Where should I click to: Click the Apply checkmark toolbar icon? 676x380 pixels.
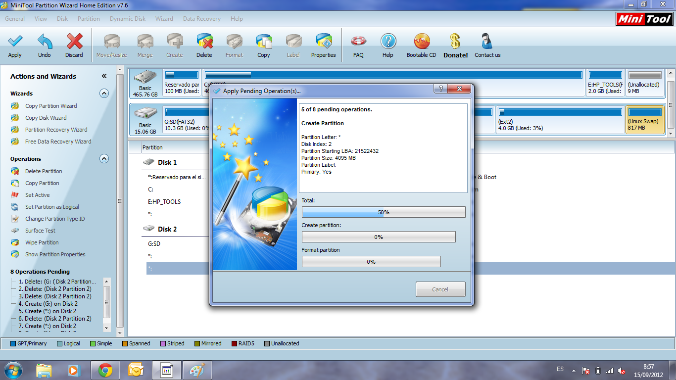coord(15,41)
